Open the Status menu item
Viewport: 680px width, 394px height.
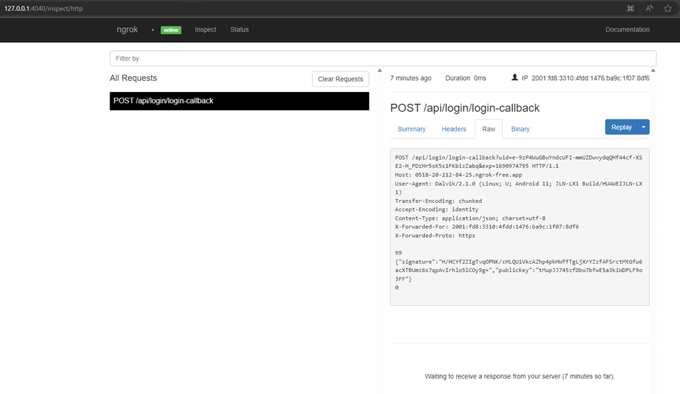(239, 29)
